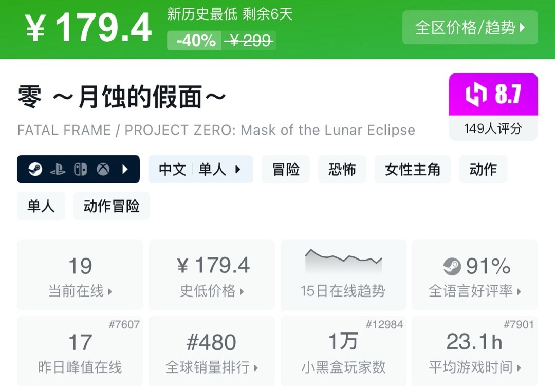555x388 pixels.
Task: Select the 恐怖 tag
Action: point(342,169)
